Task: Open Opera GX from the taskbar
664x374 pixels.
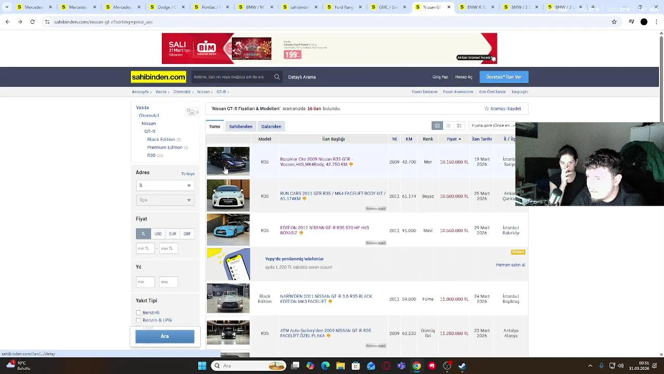Action: tap(386, 366)
